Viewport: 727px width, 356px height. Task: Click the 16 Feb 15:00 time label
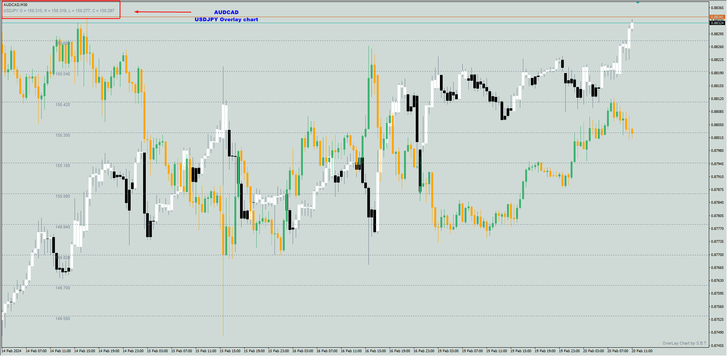pos(375,351)
